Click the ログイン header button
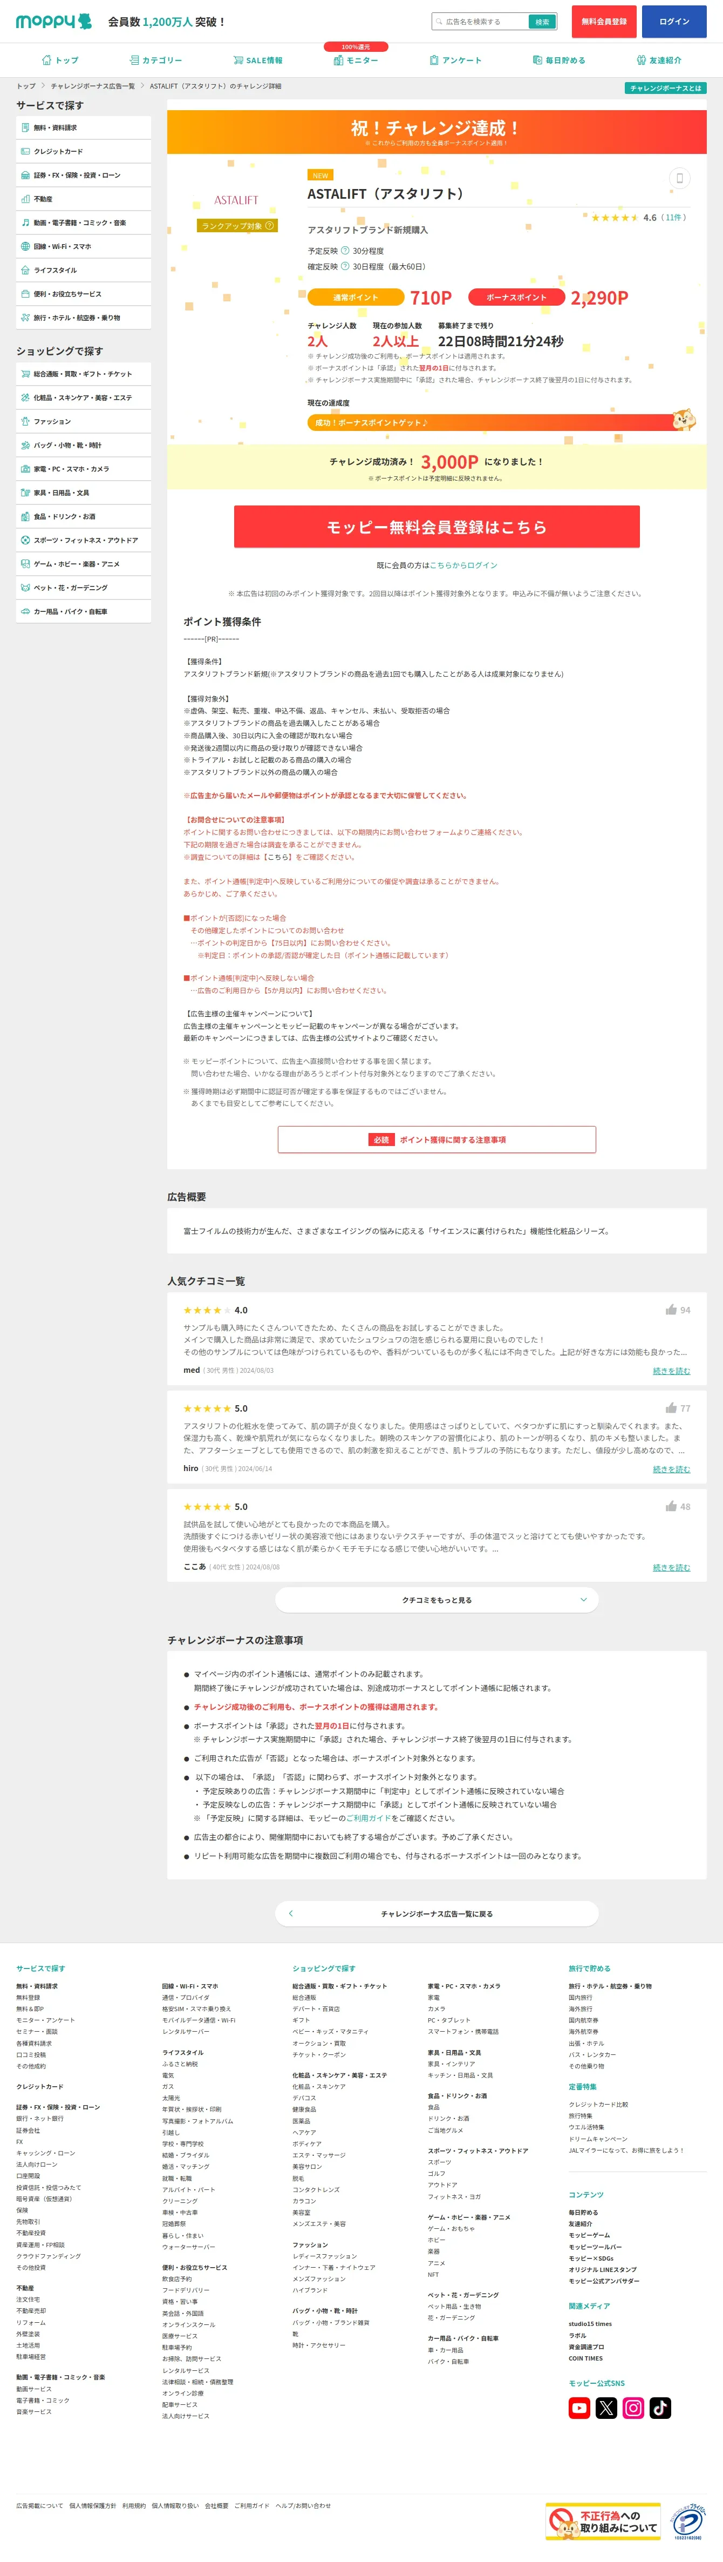723x2562 pixels. pyautogui.click(x=674, y=22)
